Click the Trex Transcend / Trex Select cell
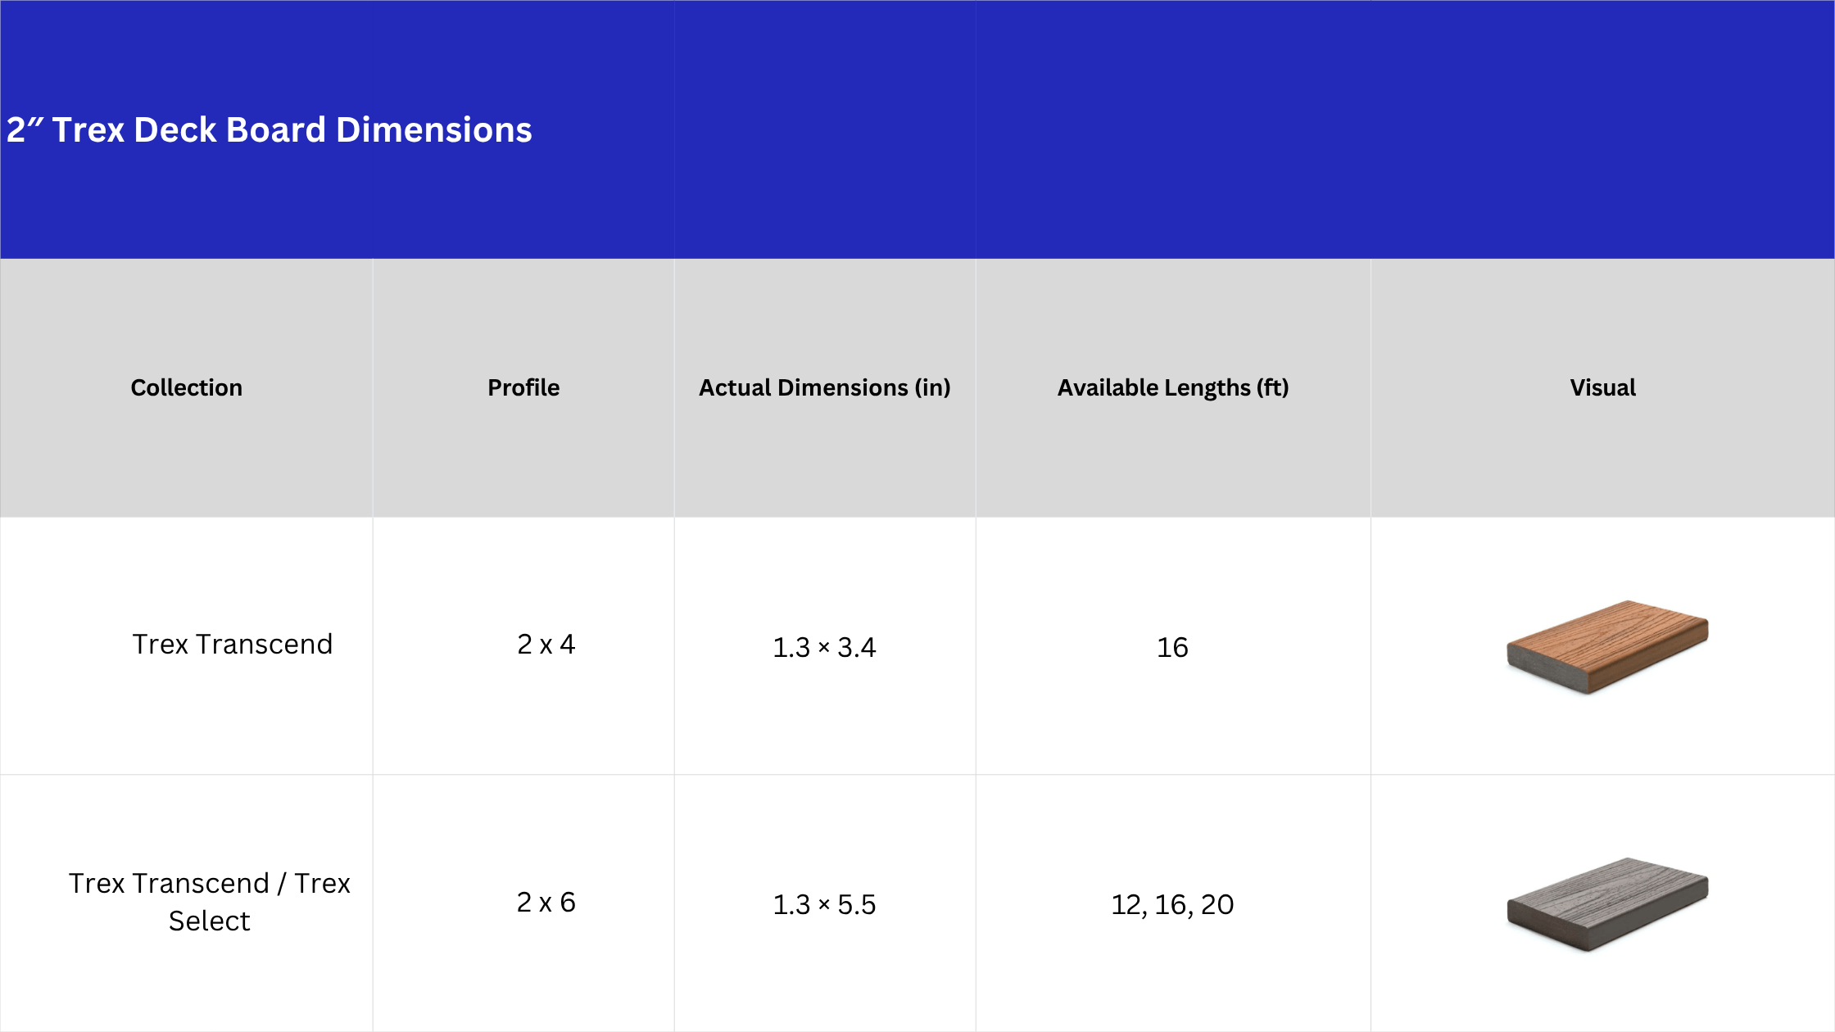 point(209,902)
